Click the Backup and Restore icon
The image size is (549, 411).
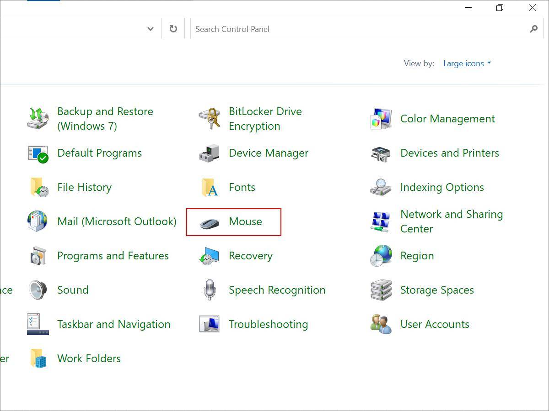point(38,119)
